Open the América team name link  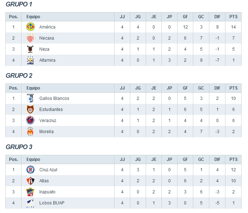[47, 27]
